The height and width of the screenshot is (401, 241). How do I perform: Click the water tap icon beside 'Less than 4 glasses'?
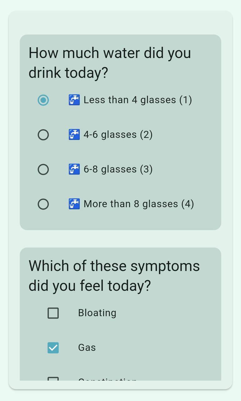coord(74,100)
